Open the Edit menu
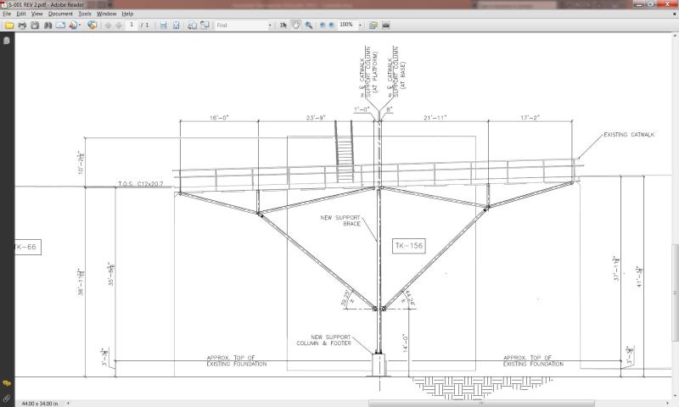 click(21, 14)
